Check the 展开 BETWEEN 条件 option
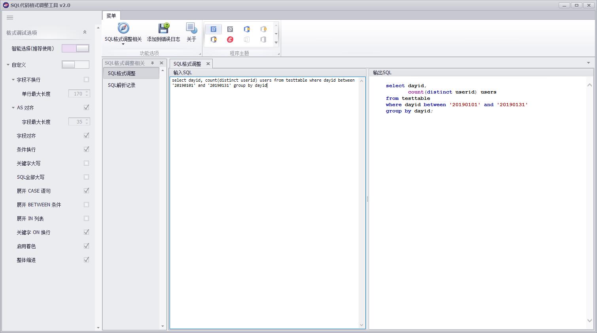The image size is (597, 333). 86,204
